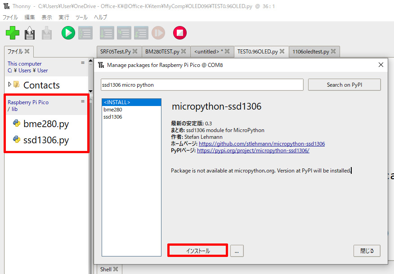Screen dimensions: 394x274
Task: Select ssd1306 in the package list
Action: coord(131,117)
